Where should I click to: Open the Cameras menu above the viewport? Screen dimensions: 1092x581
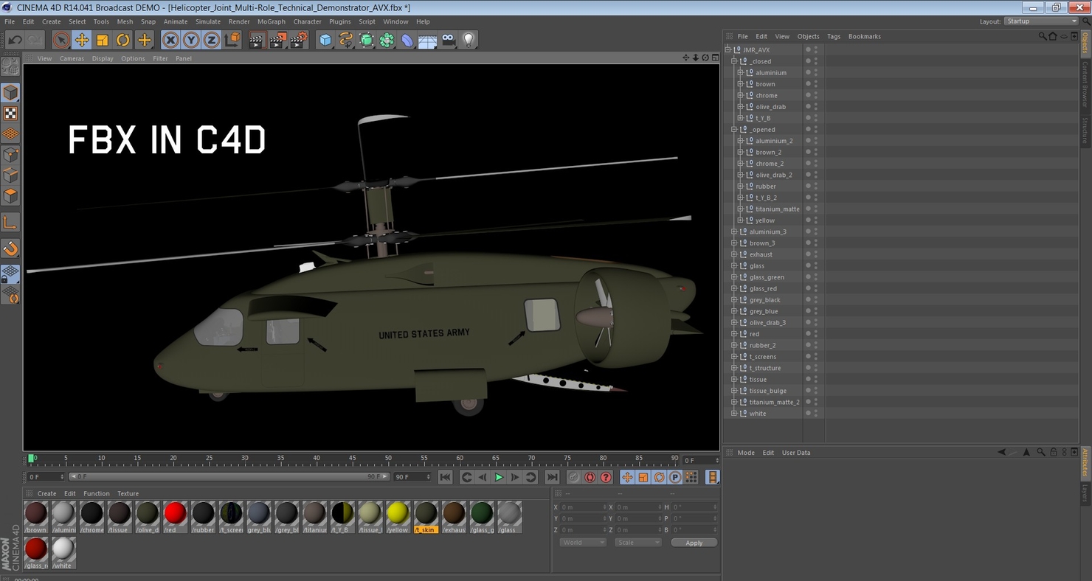(x=72, y=58)
